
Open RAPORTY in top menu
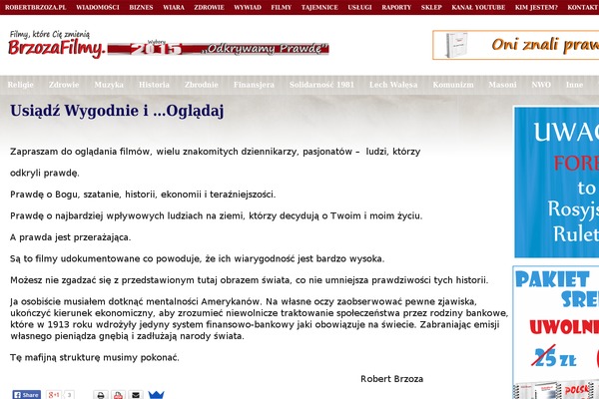pos(396,7)
